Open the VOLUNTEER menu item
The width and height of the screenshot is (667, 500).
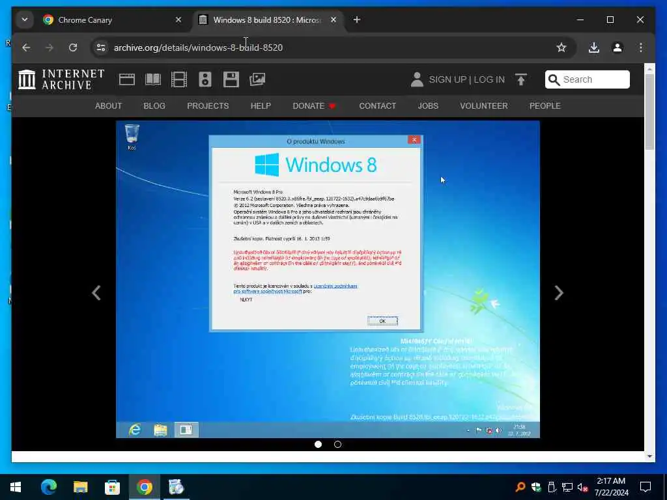coord(484,106)
